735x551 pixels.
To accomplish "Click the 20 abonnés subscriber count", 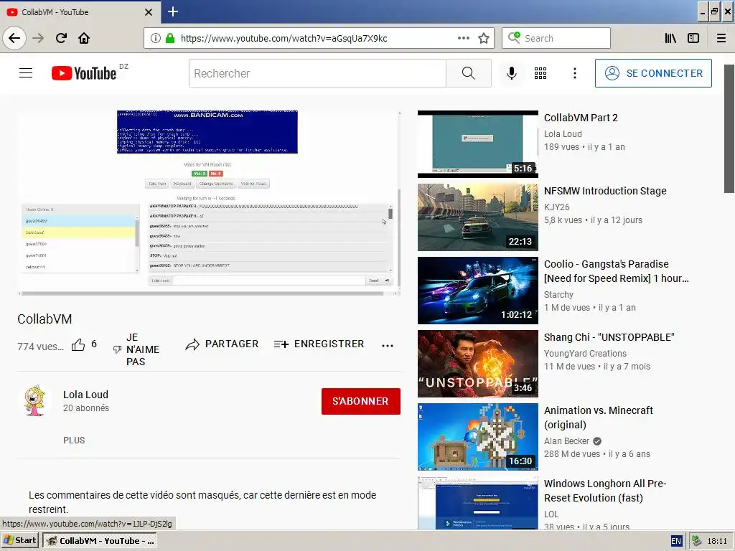I will 86,408.
